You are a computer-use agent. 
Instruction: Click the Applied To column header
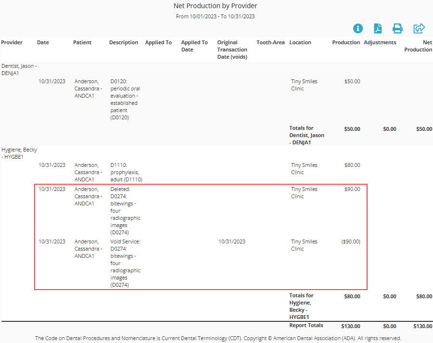coord(158,42)
